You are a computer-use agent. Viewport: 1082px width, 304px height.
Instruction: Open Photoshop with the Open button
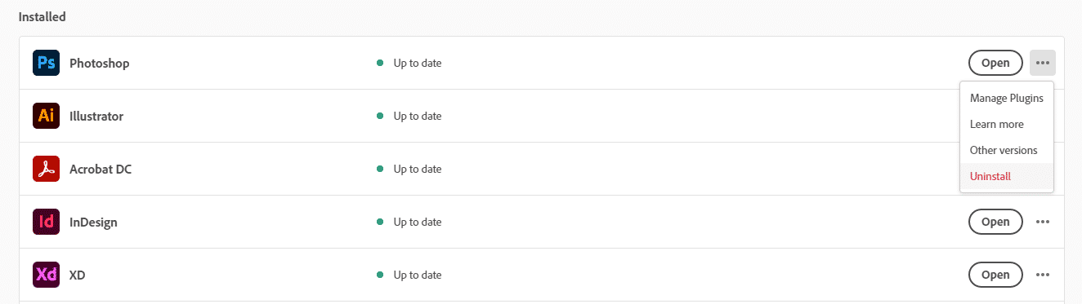coord(995,63)
